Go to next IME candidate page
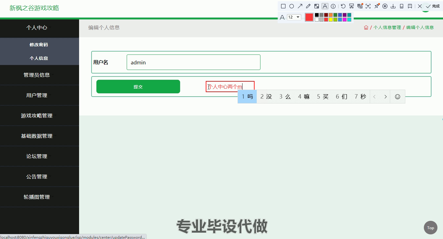The width and height of the screenshot is (443, 239). [x=385, y=97]
